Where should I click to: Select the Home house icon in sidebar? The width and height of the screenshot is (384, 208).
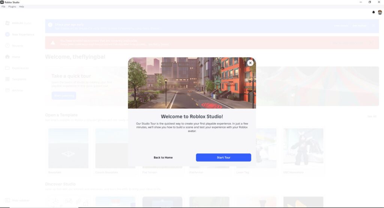[7, 57]
